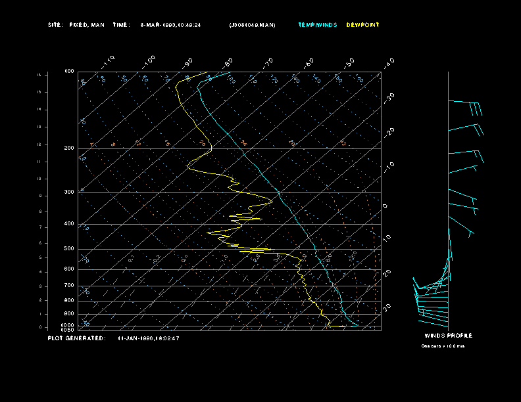Click the 400 pressure level label
The width and height of the screenshot is (521, 402).
[69, 224]
